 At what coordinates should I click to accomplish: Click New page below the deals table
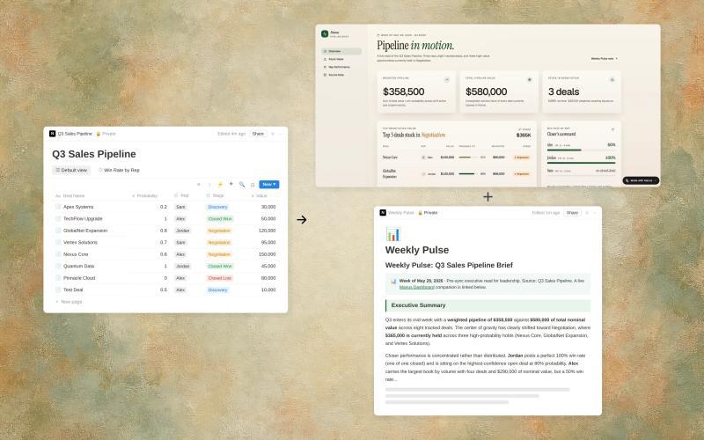click(x=69, y=302)
